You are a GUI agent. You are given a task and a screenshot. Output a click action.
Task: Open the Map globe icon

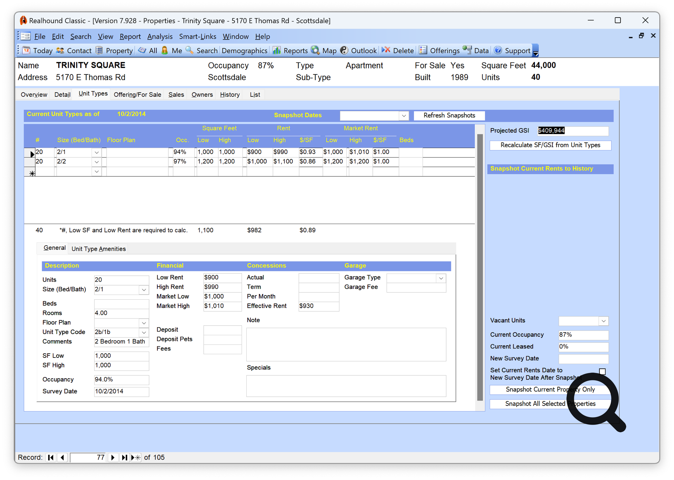(x=315, y=50)
